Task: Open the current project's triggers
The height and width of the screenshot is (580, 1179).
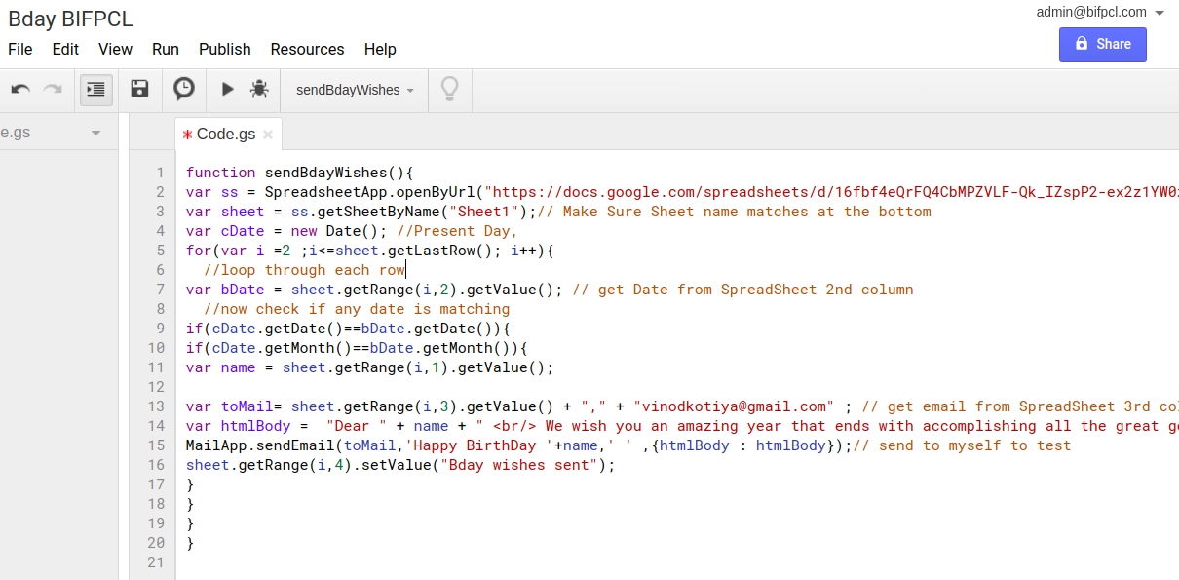Action: pyautogui.click(x=184, y=89)
